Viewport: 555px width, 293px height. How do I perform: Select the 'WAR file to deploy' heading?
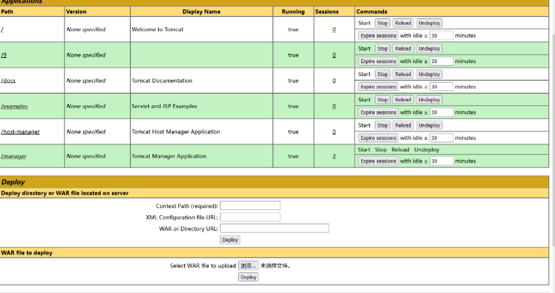(x=27, y=253)
